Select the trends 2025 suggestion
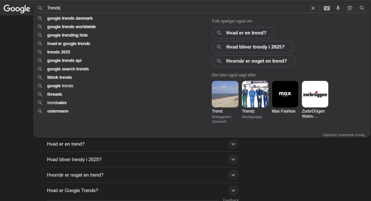This screenshot has height=201, width=371. point(58,52)
